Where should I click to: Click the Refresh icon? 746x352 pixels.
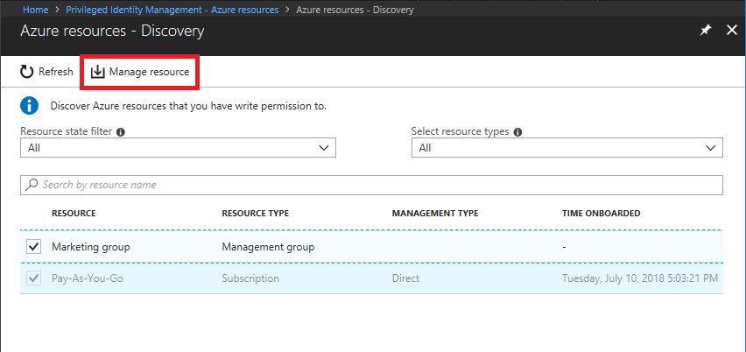pos(27,72)
